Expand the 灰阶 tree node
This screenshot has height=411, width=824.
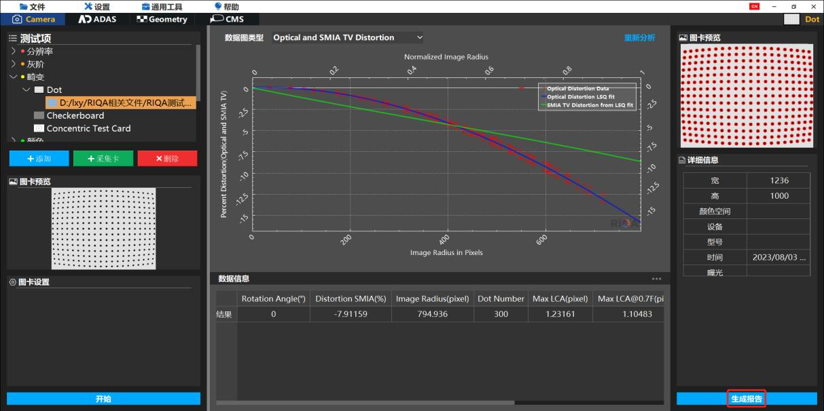(13, 64)
